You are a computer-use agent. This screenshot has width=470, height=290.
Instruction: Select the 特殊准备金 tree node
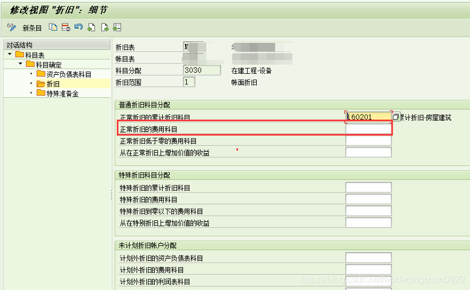click(x=62, y=93)
